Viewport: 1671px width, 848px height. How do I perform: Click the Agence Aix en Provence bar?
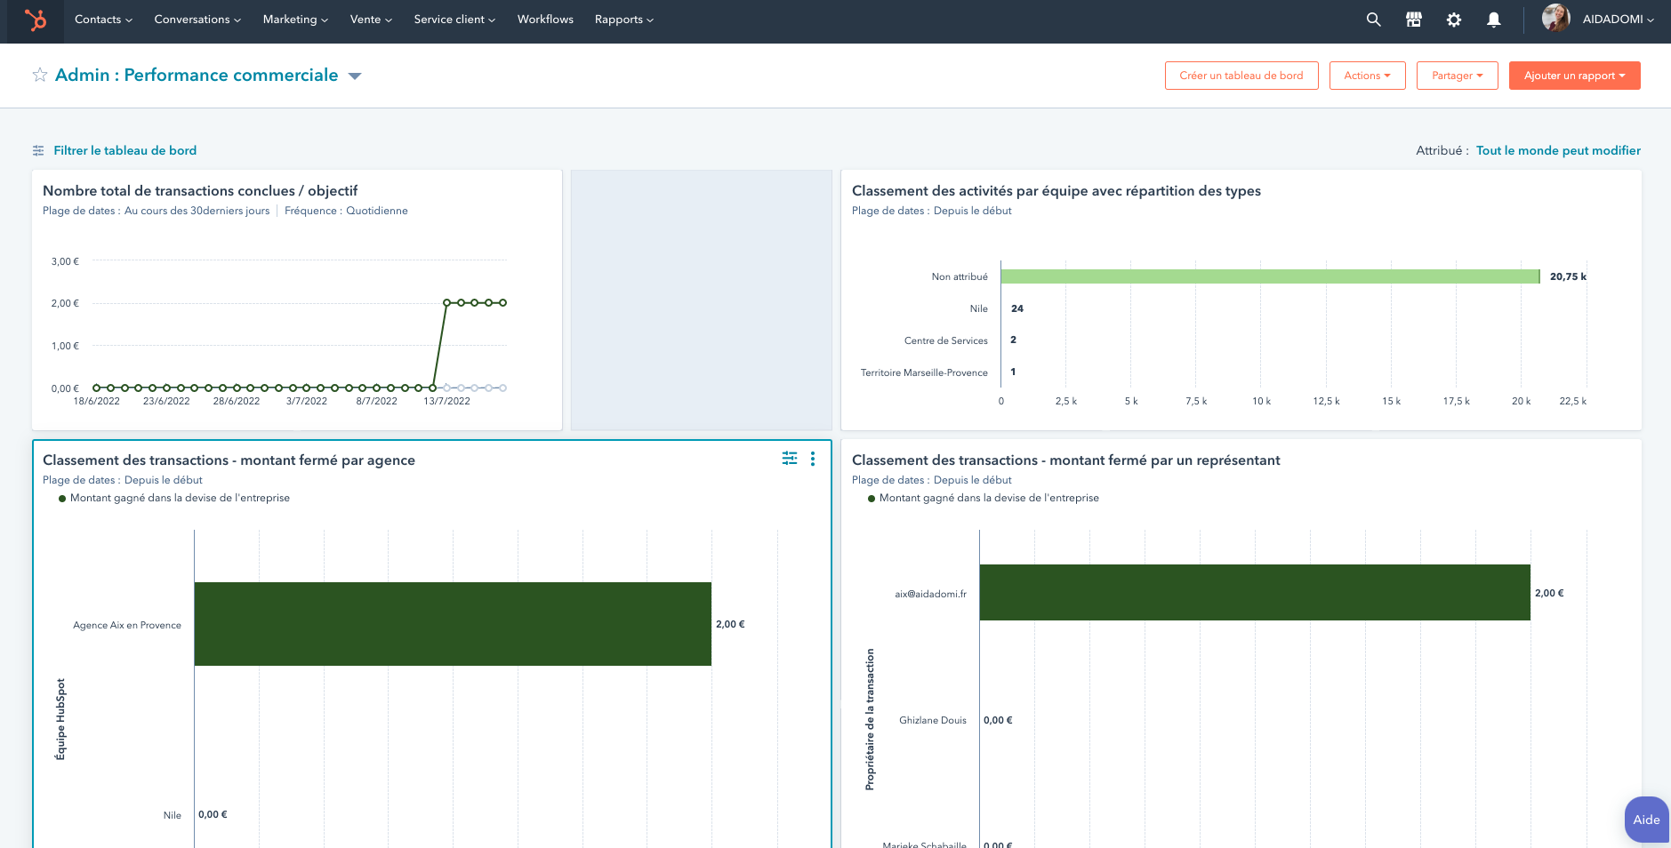[x=453, y=624]
